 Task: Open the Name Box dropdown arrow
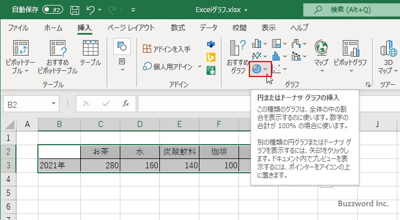(54, 103)
